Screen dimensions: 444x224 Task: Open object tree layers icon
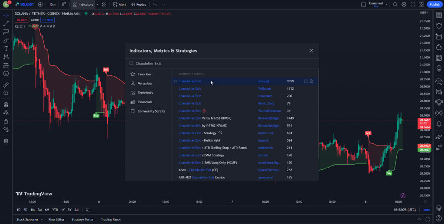pyautogui.click(x=439, y=208)
